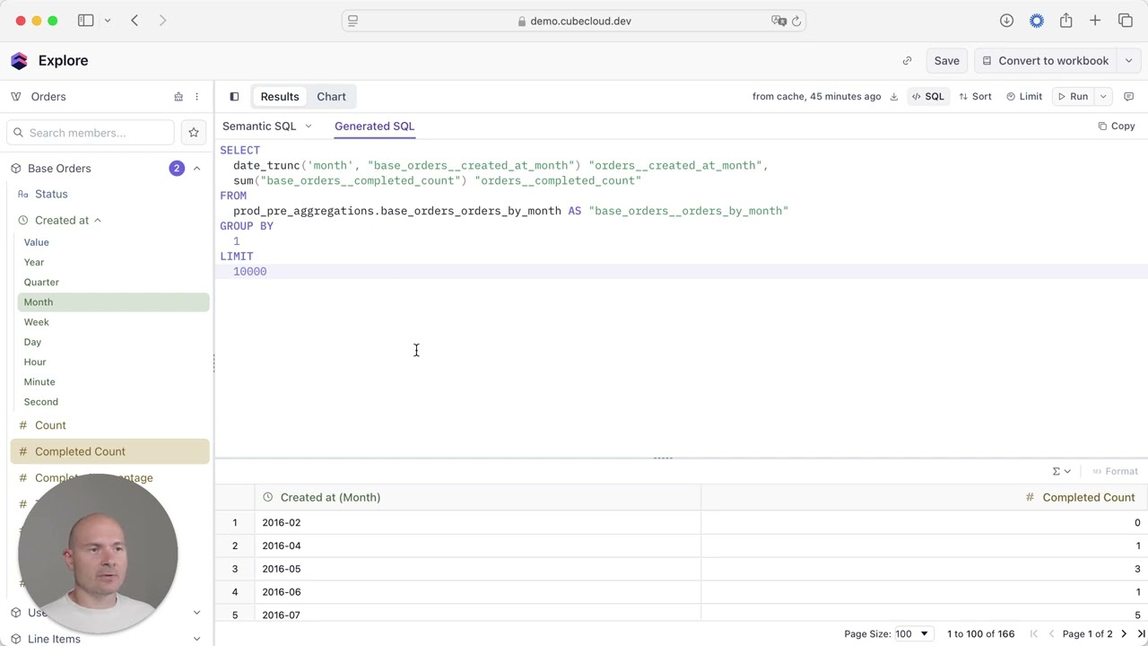Toggle Day granularity
1148x646 pixels.
pos(33,342)
